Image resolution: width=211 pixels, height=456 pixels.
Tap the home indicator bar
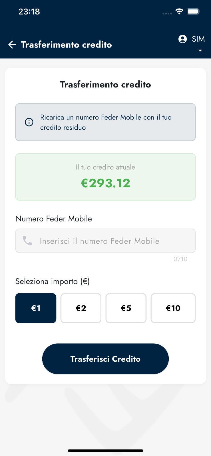point(105,451)
